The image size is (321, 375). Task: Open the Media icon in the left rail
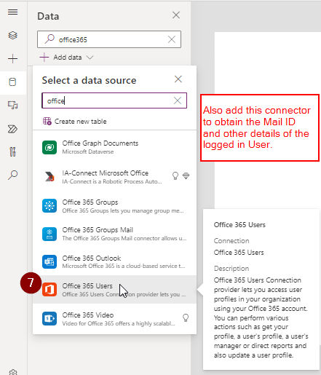click(12, 106)
